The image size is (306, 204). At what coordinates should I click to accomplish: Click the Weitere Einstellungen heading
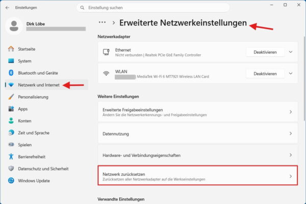(x=118, y=97)
